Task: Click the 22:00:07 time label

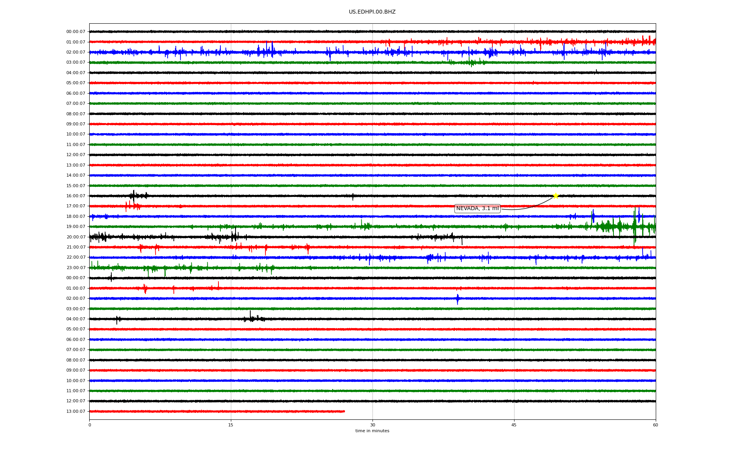Action: (76, 257)
